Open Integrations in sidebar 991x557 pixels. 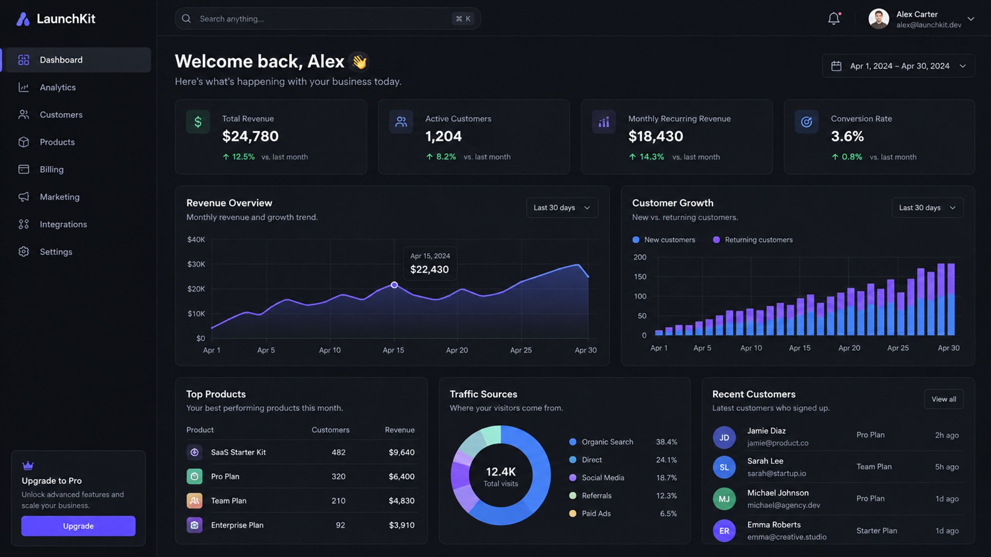pyautogui.click(x=78, y=224)
